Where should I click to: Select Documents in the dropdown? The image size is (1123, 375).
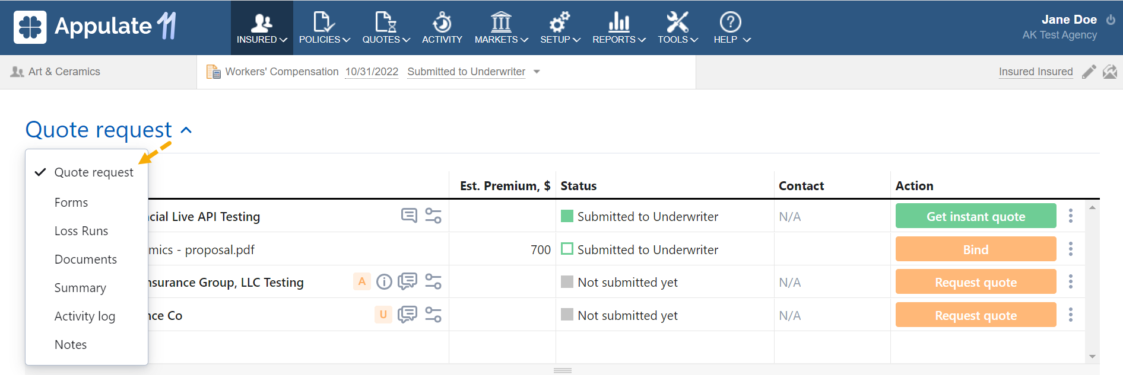click(87, 259)
